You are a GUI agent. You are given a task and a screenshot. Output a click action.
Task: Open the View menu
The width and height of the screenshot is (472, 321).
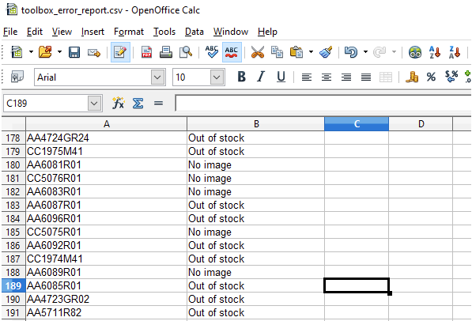click(62, 32)
